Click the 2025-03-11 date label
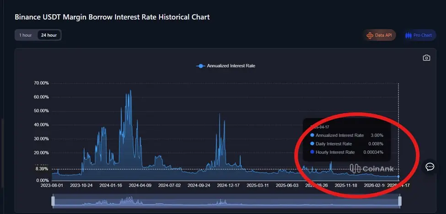Image resolution: width=446 pixels, height=214 pixels. 258,185
